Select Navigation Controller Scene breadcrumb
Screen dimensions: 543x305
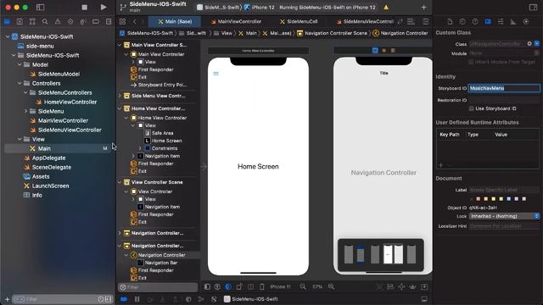pos(332,33)
